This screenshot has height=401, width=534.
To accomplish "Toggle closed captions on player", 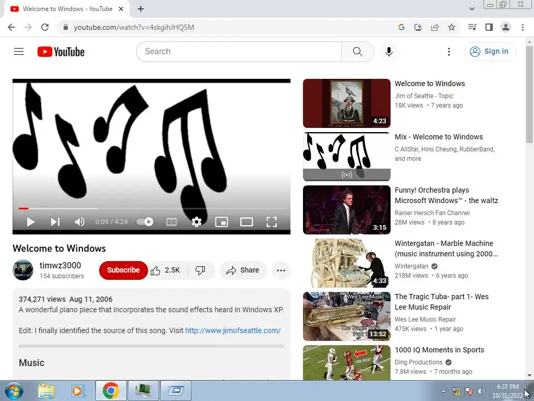I will click(171, 222).
